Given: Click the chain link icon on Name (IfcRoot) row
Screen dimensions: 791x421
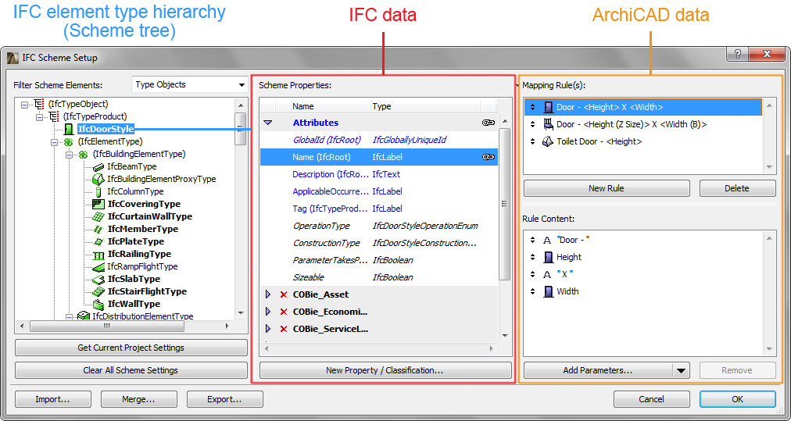Looking at the screenshot, I should 489,157.
